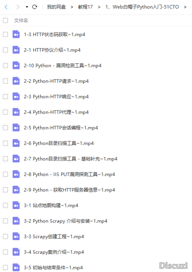Select file name 2-8 Python - IIS PUT漏洞探测工具~1.mp4
The height and width of the screenshot is (272, 192).
coord(69,174)
